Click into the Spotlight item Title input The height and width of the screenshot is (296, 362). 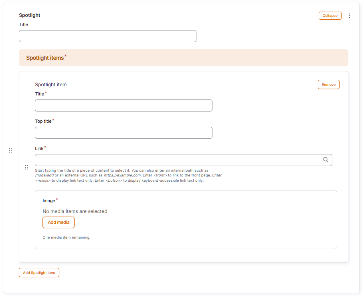[x=123, y=105]
